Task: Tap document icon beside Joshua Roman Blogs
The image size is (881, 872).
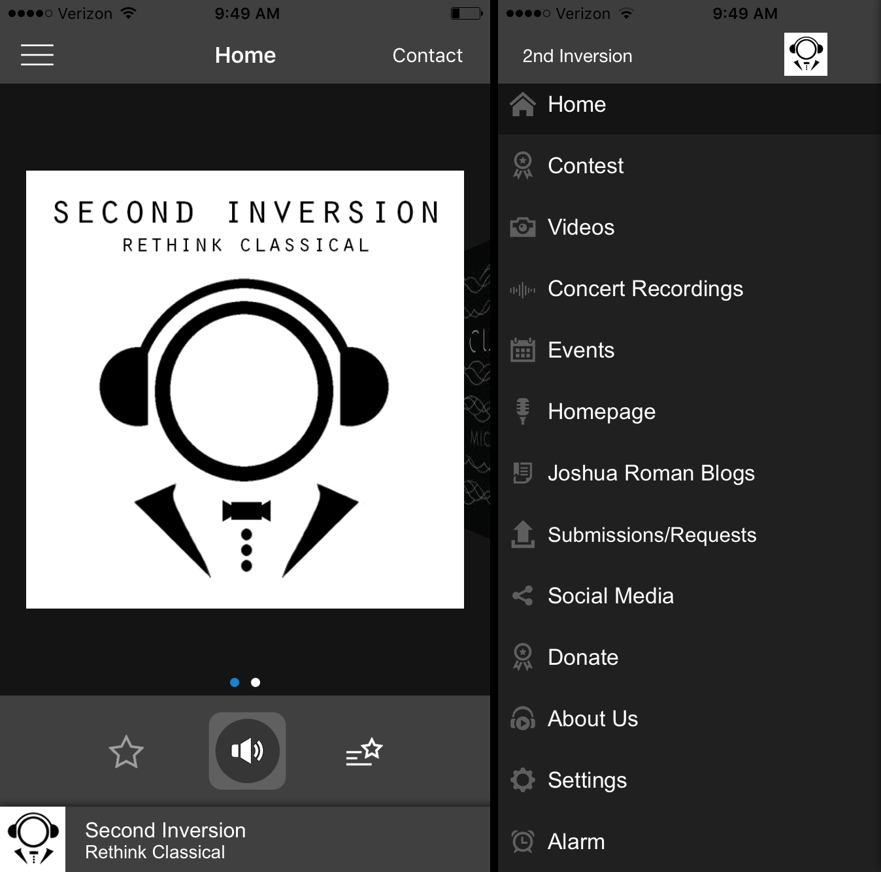Action: click(523, 473)
